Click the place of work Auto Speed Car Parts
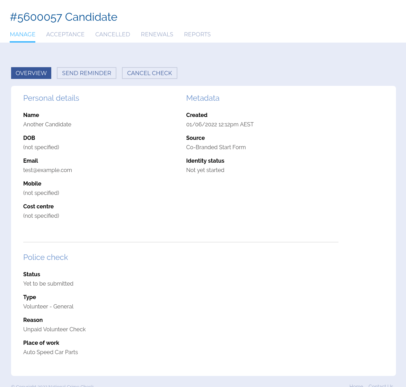This screenshot has width=406, height=387. pos(51,352)
